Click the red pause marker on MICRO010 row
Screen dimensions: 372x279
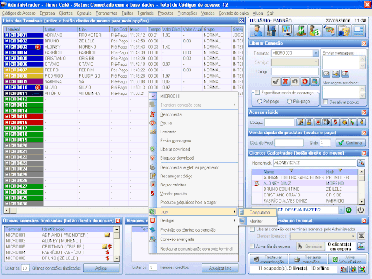(37, 88)
